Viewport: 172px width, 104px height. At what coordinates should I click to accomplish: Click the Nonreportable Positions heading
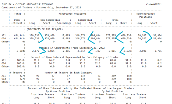pyautogui.click(x=146, y=15)
